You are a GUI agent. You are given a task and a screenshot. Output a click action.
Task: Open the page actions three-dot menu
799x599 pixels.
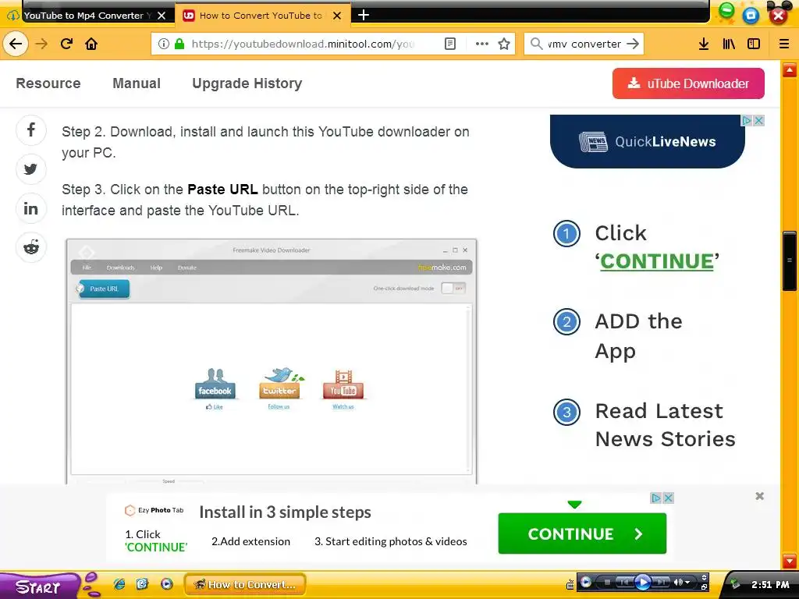click(x=482, y=44)
